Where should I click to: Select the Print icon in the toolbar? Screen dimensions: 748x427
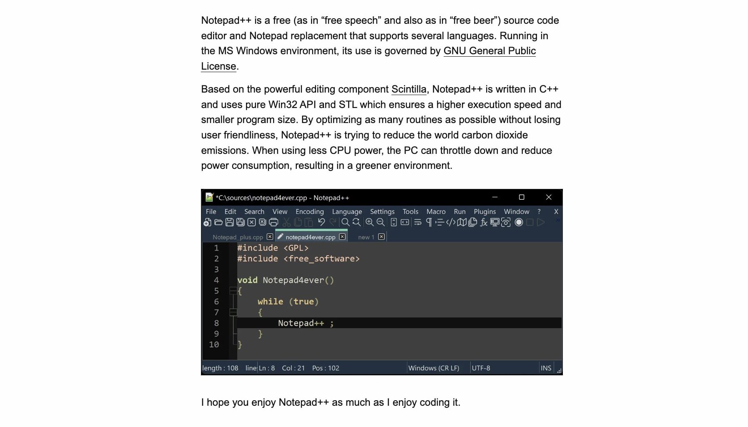[274, 223]
